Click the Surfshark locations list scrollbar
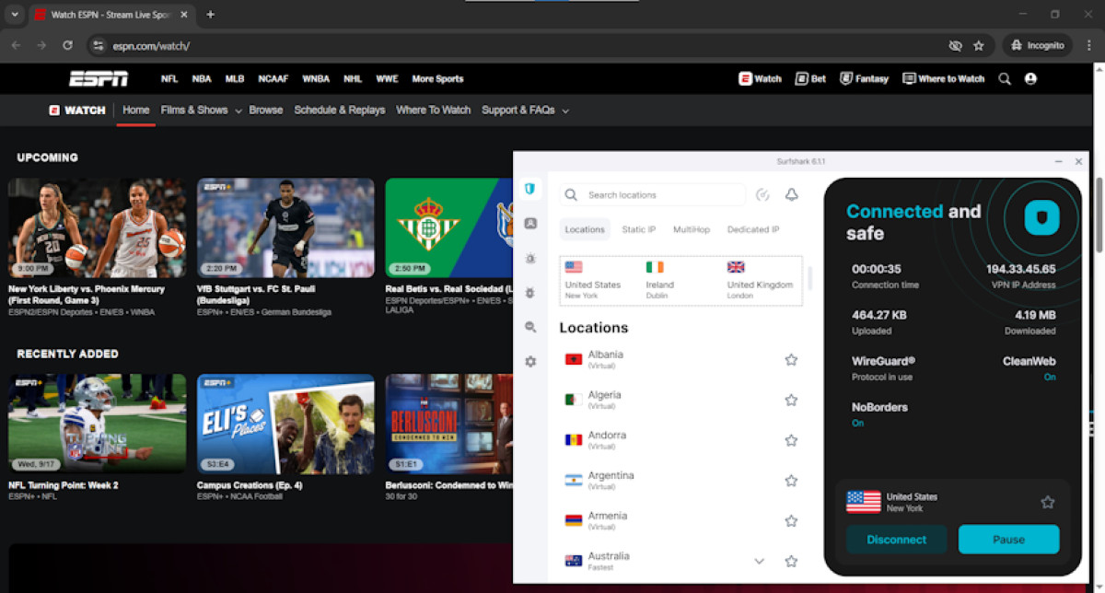 (x=809, y=279)
